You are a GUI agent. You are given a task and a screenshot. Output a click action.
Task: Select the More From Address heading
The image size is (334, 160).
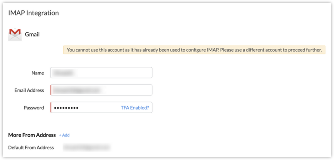tap(32, 135)
